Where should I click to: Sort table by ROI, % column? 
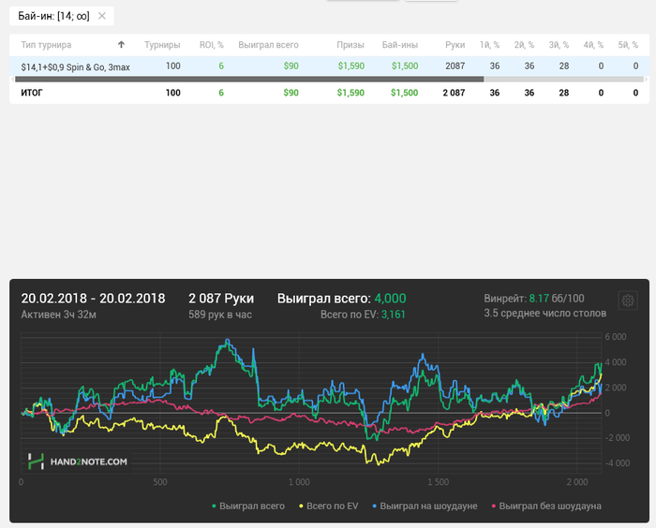[x=211, y=44]
